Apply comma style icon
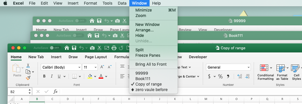 tap(228, 76)
